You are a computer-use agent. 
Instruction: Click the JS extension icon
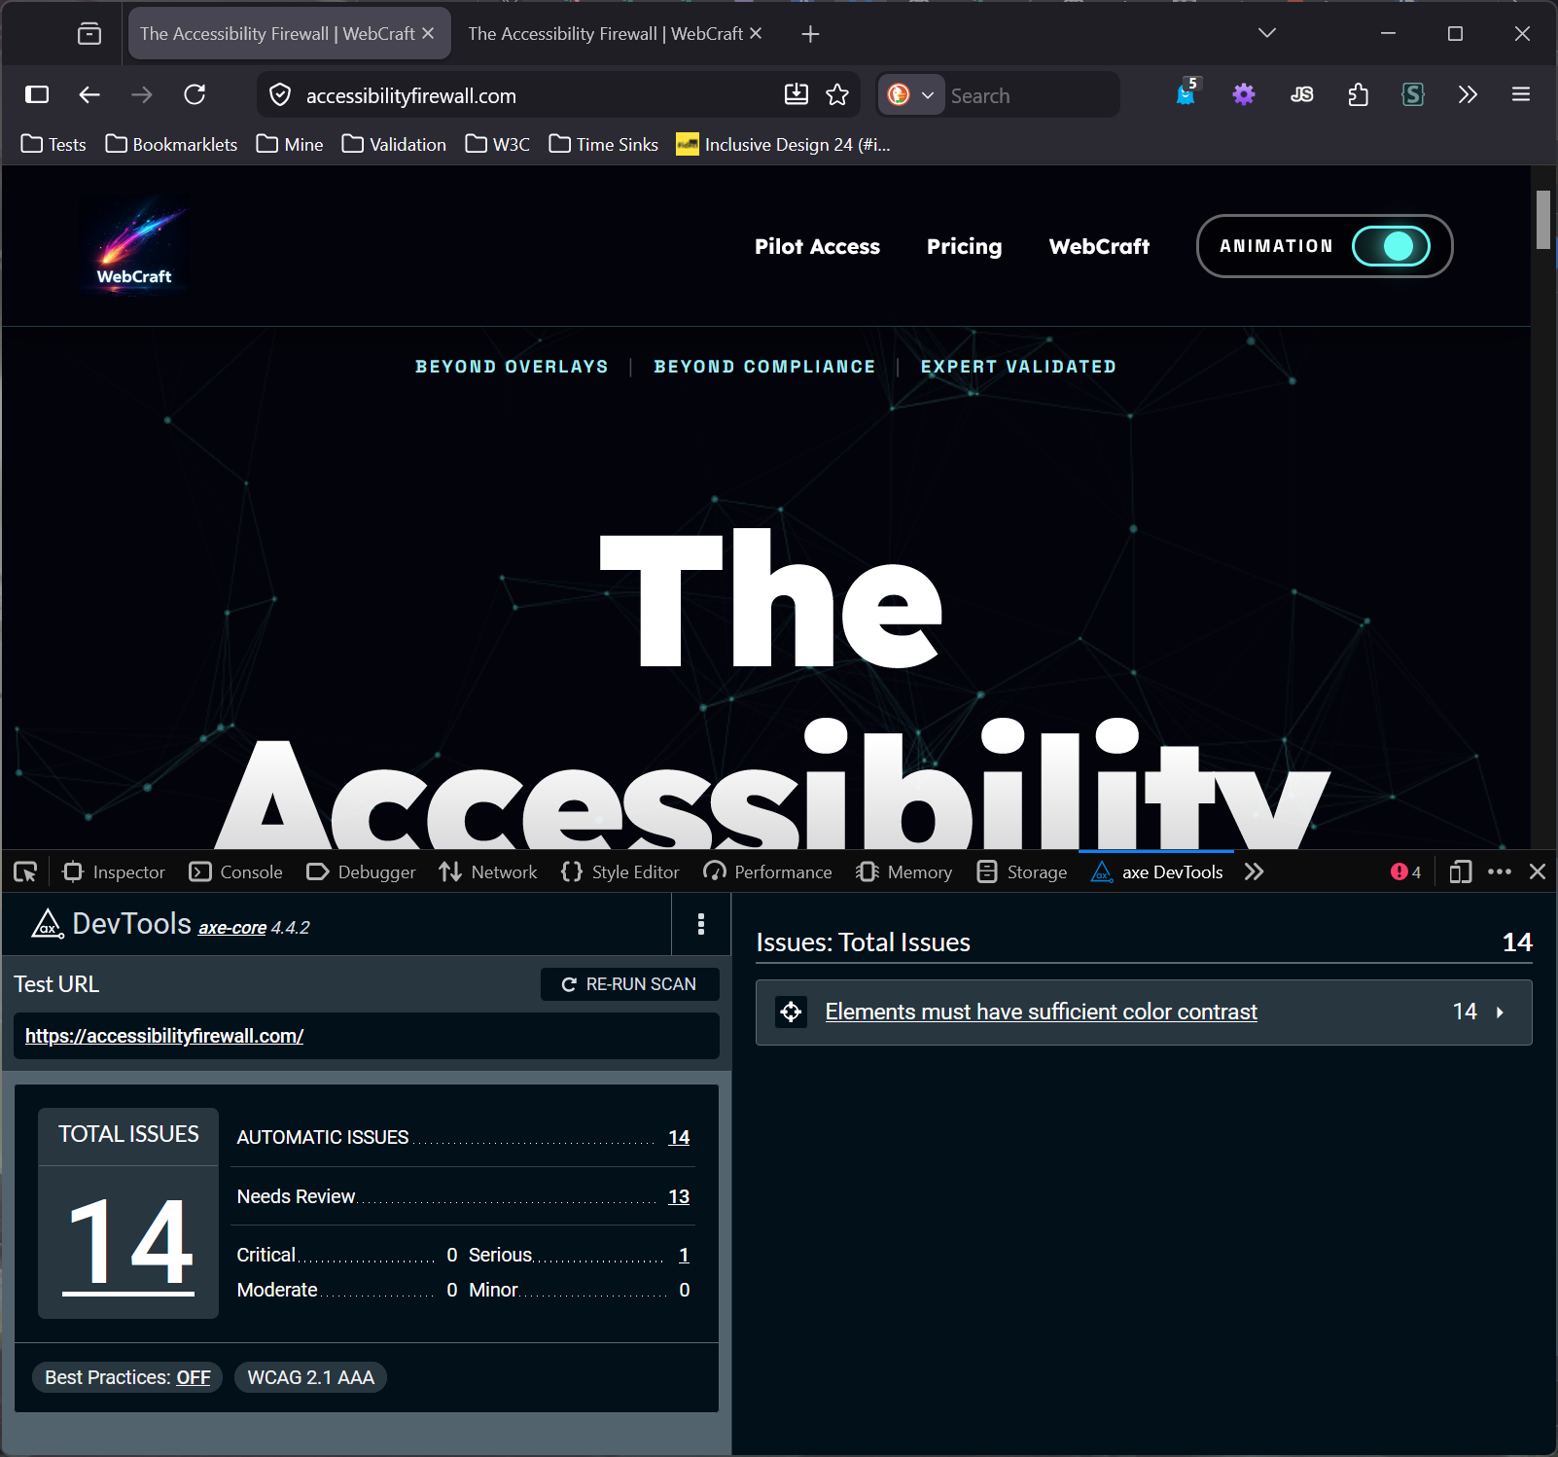(x=1301, y=94)
